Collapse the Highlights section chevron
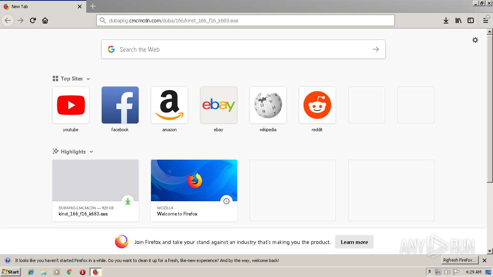 [91, 152]
